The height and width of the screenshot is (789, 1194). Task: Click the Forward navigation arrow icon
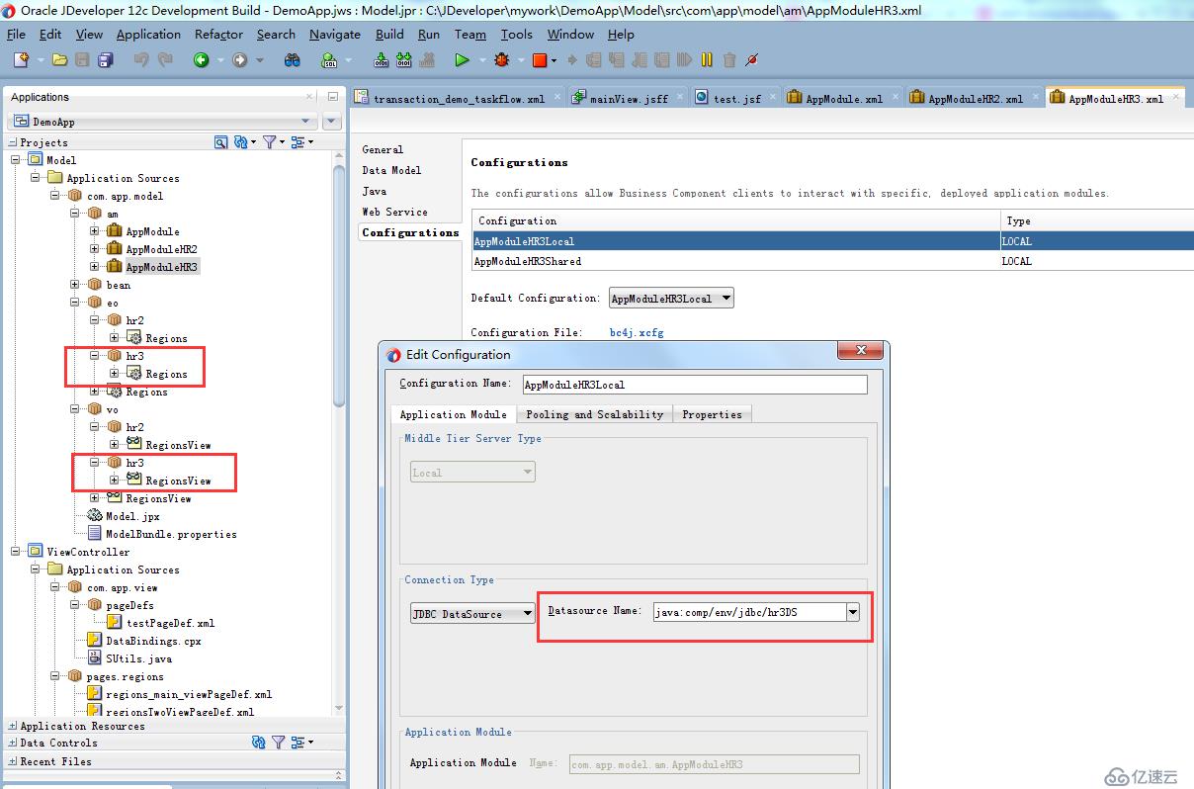pyautogui.click(x=239, y=60)
